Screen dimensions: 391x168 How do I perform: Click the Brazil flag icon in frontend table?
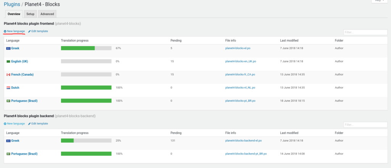pos(8,101)
